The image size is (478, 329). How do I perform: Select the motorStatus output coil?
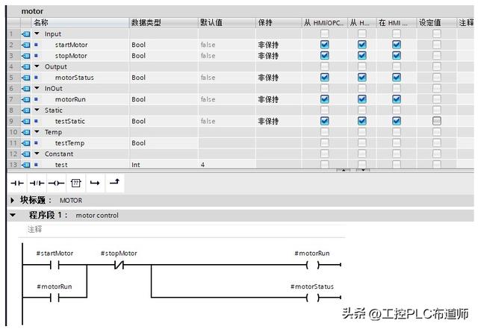pyautogui.click(x=313, y=298)
